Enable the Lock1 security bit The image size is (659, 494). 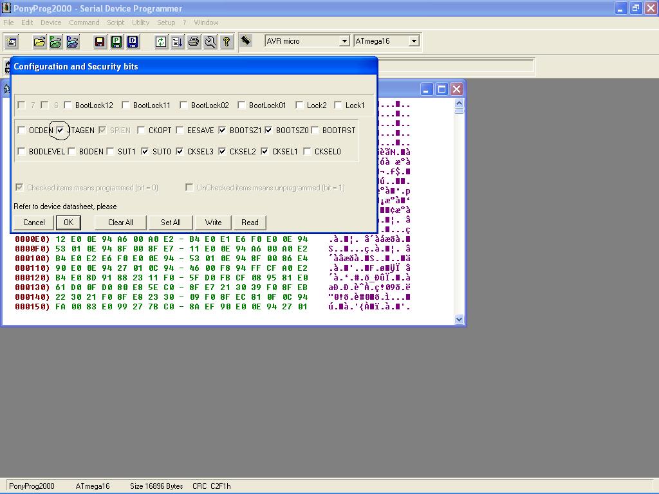338,105
